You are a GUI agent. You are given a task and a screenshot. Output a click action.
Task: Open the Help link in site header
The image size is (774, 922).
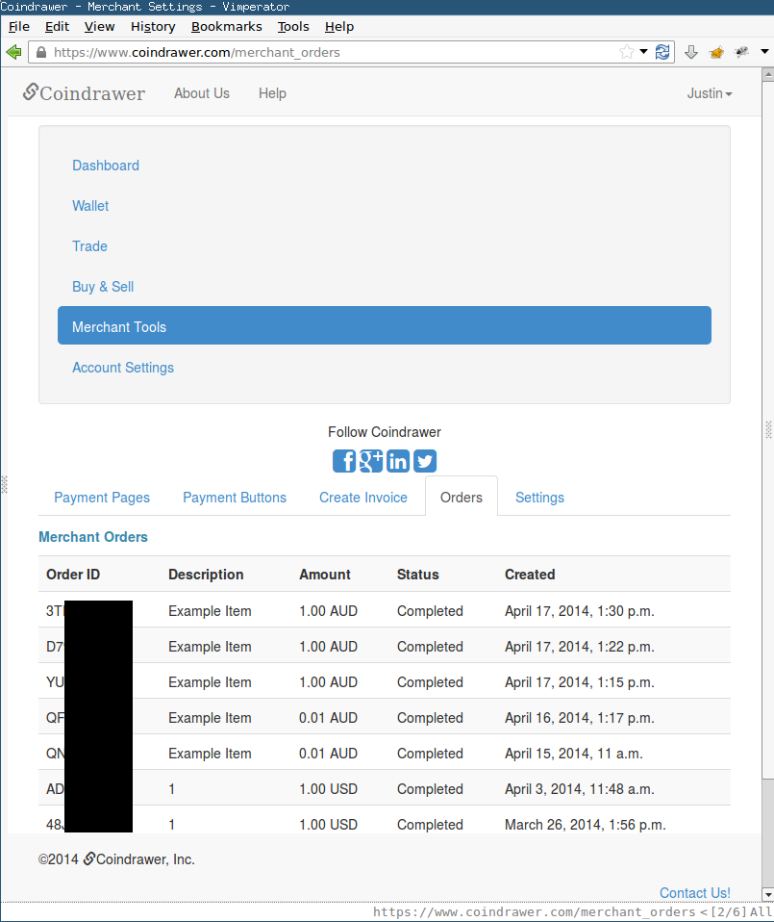click(x=272, y=93)
